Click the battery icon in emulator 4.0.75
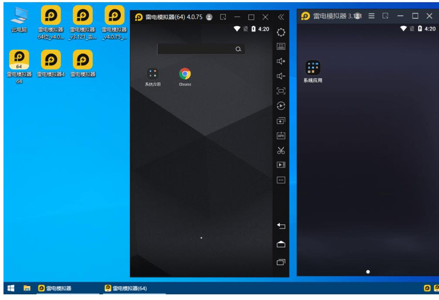The image size is (439, 300). pyautogui.click(x=253, y=29)
